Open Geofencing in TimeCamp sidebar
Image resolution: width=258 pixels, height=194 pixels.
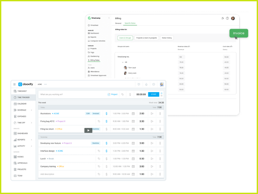pos(94,56)
